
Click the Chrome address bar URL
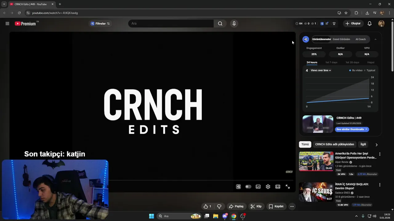point(55,13)
